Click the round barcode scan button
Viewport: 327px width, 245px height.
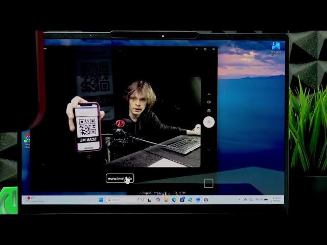click(209, 122)
